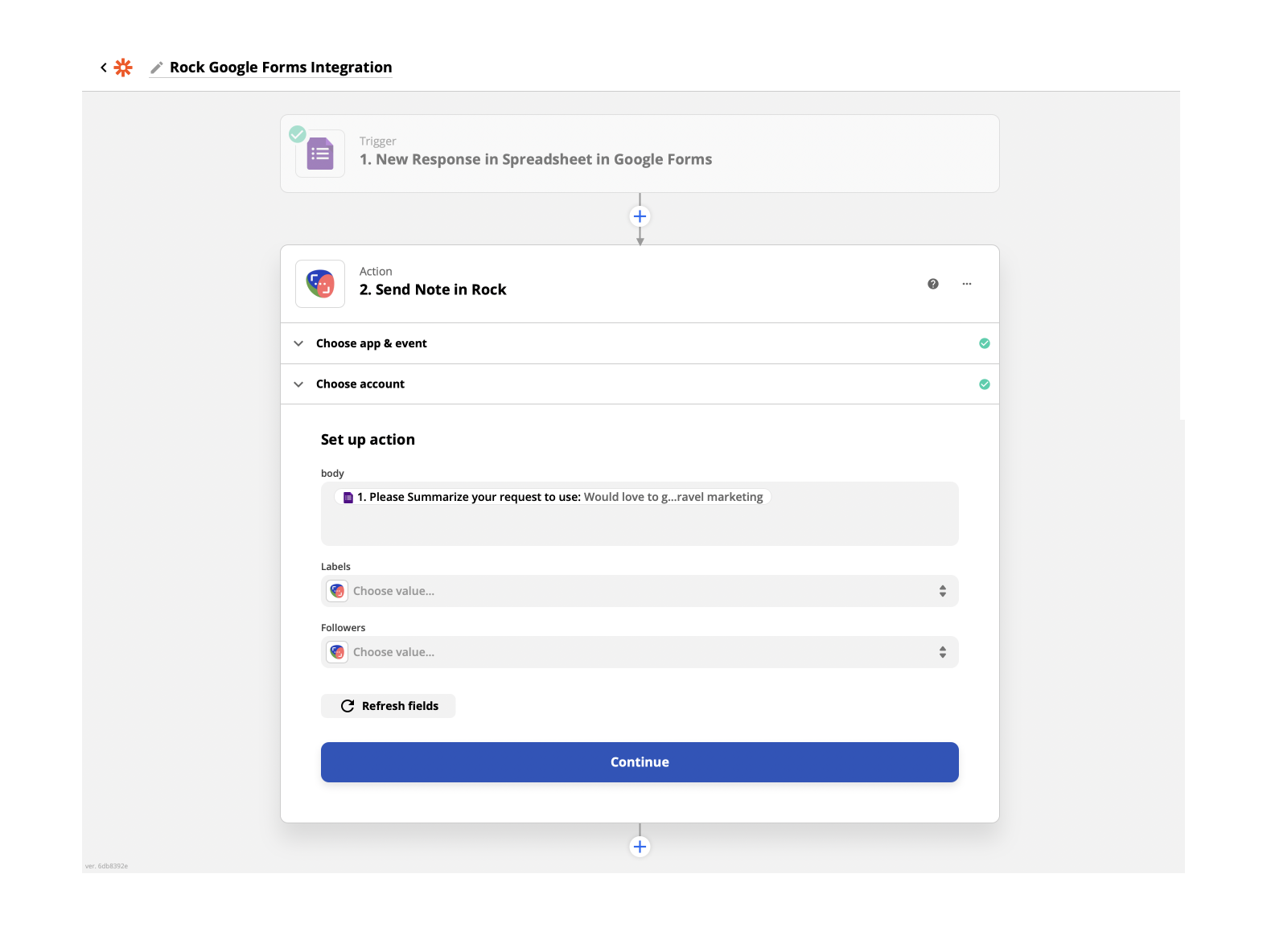Add a new step after the action
Image resolution: width=1263 pixels, height=952 pixels.
click(x=640, y=847)
